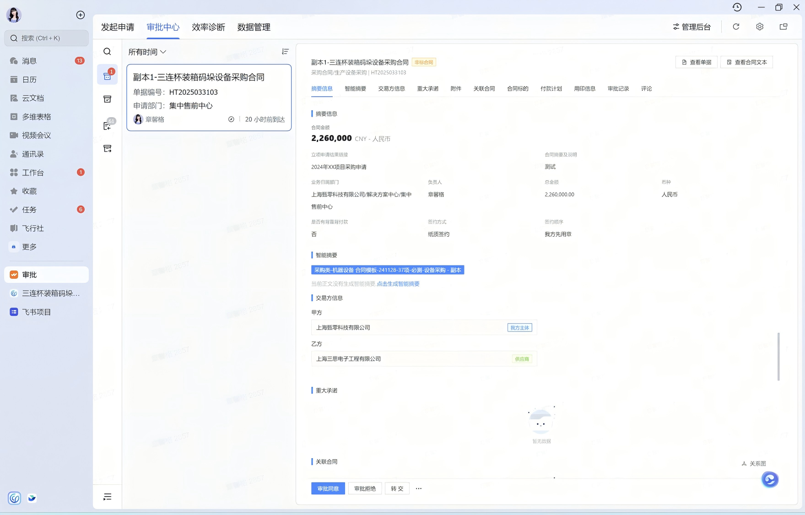Screen dimensions: 805x515
Task: Click the search icon in approval sidebar
Action: point(107,52)
